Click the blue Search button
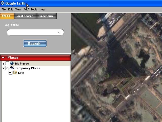Image resolution: width=162 pixels, height=122 pixels. tap(35, 43)
